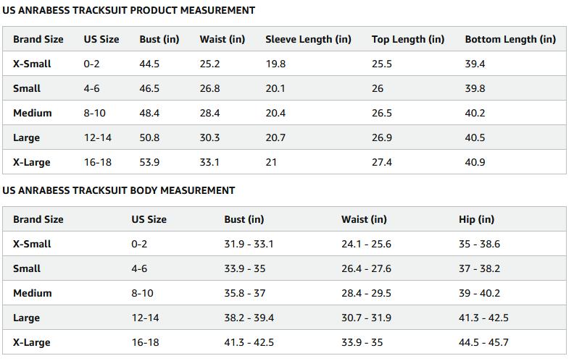Click the Medium waist value 28.4 in product table
The width and height of the screenshot is (574, 361).
click(x=209, y=113)
